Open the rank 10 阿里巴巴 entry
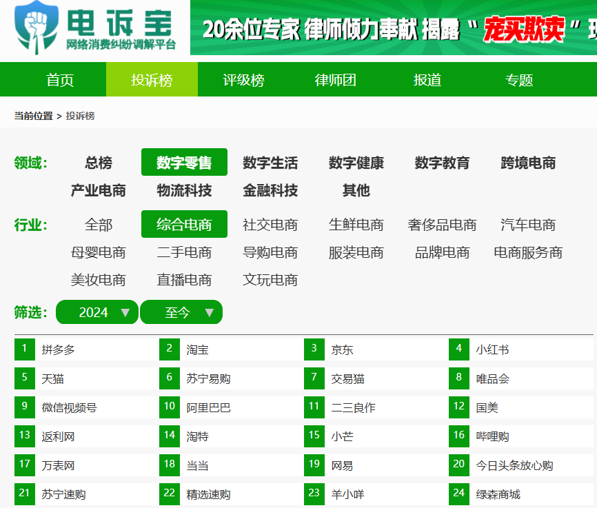Screen dimensions: 597x508 tap(231, 407)
